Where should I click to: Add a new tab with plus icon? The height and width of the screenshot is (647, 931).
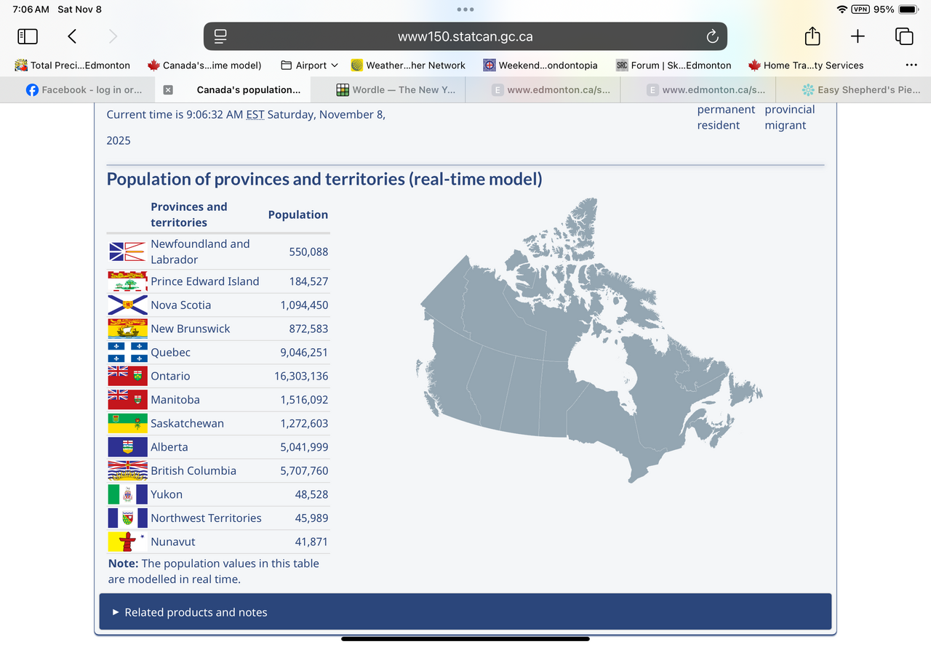coord(858,36)
